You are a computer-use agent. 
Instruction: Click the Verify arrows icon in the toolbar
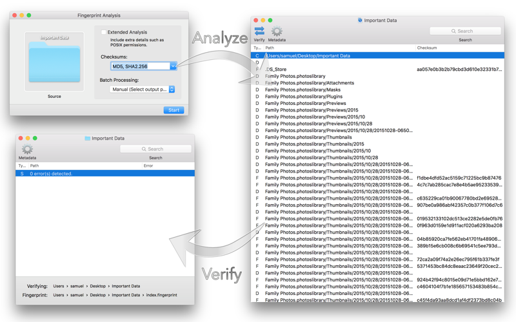(259, 31)
